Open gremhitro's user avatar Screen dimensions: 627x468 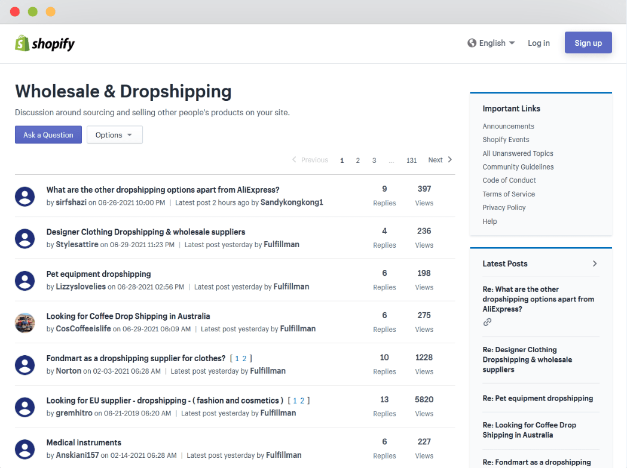coord(25,407)
